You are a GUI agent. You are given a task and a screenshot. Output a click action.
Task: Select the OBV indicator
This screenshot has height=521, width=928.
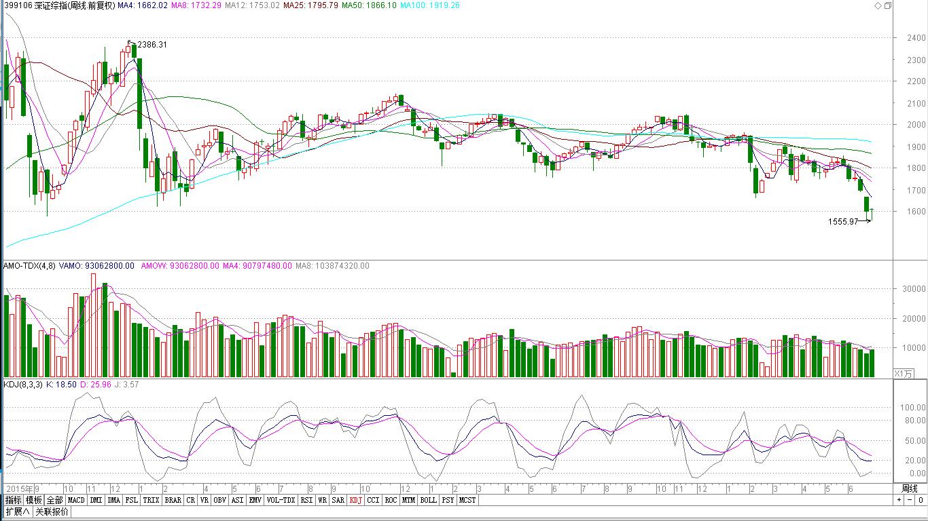(220, 500)
